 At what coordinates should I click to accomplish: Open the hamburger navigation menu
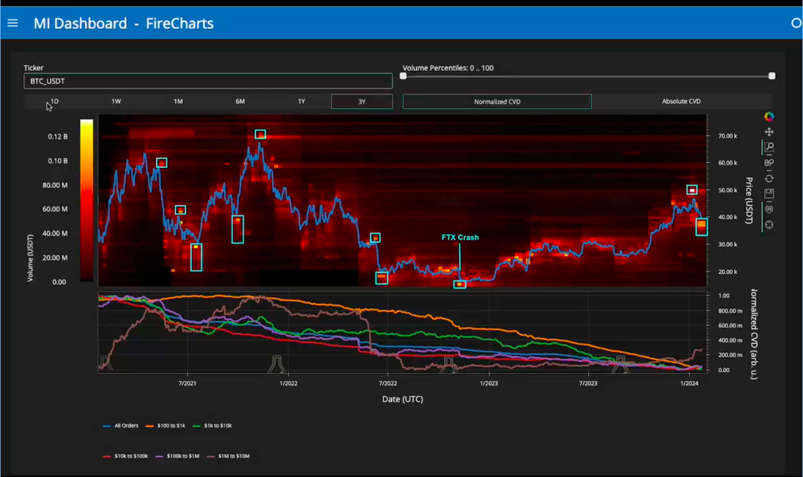coord(13,23)
